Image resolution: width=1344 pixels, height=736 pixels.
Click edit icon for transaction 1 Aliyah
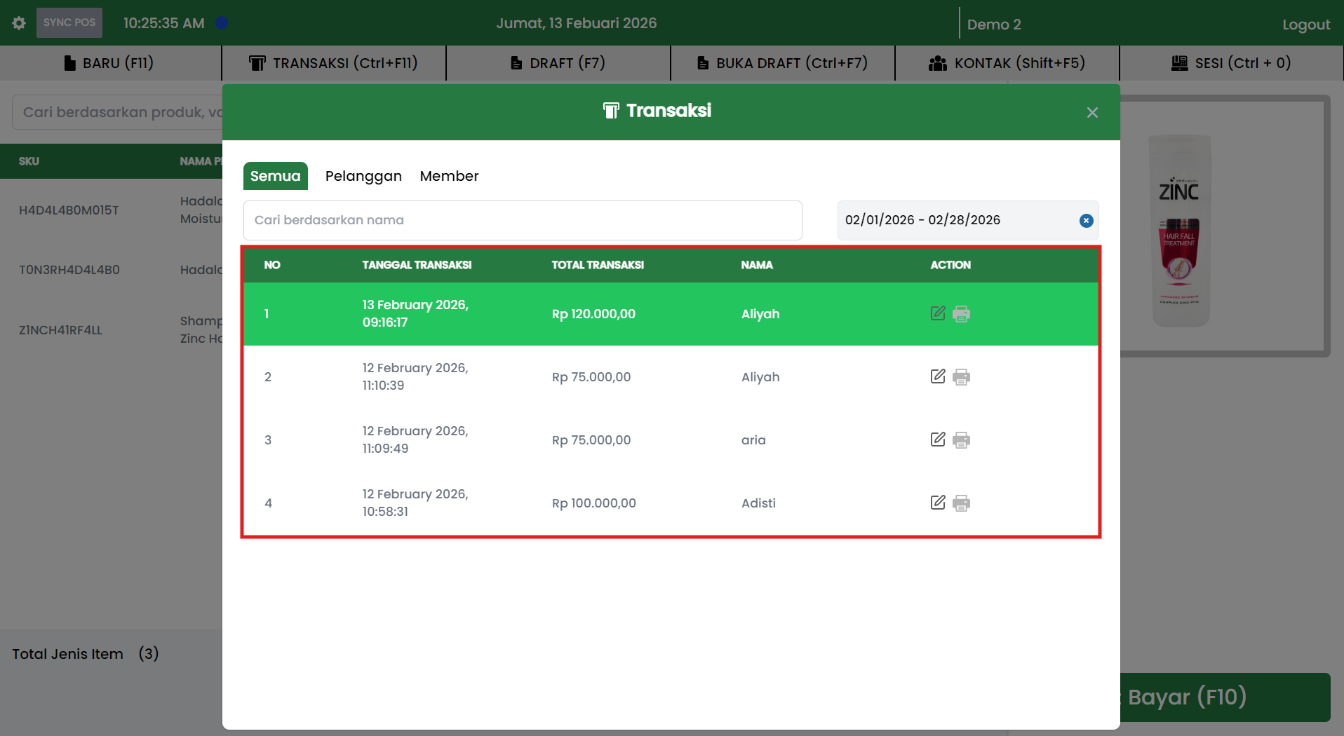(x=938, y=313)
